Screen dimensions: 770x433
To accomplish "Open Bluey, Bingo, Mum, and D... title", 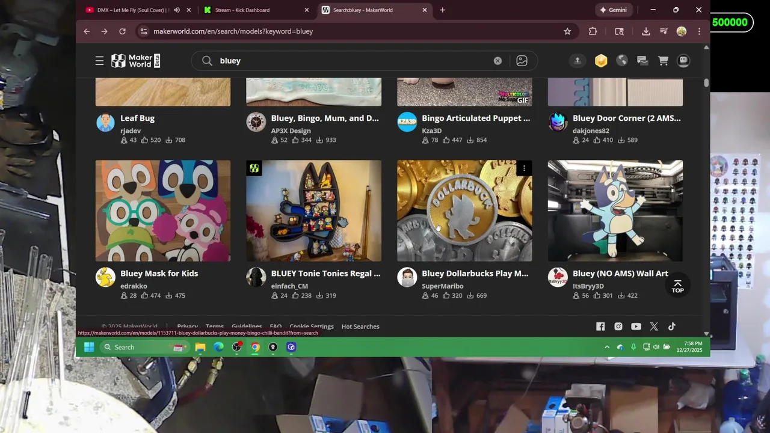I will pos(325,118).
